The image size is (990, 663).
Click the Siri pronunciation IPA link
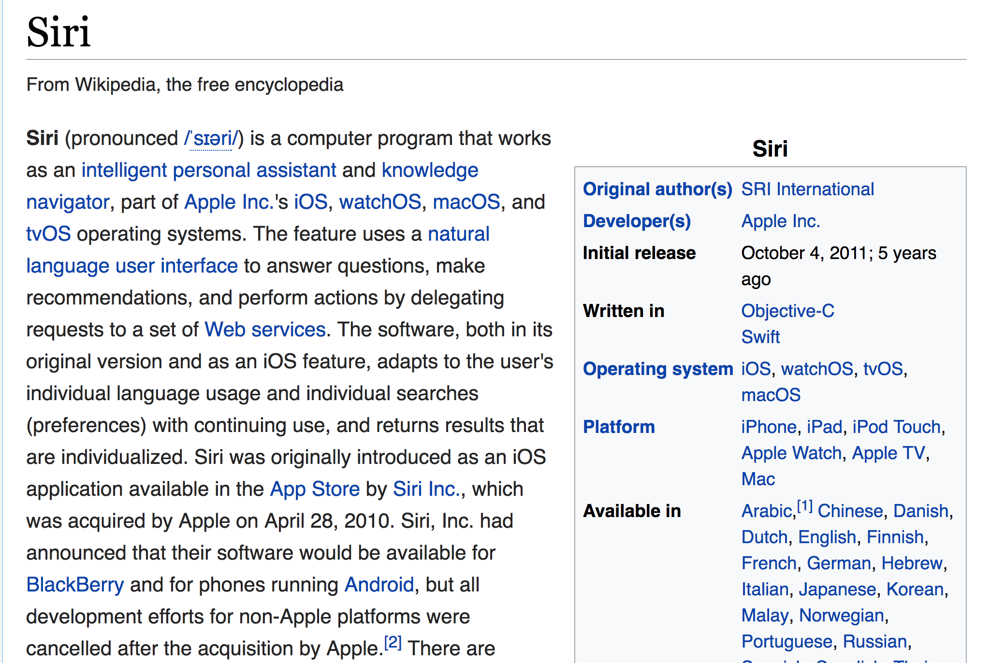click(x=211, y=139)
